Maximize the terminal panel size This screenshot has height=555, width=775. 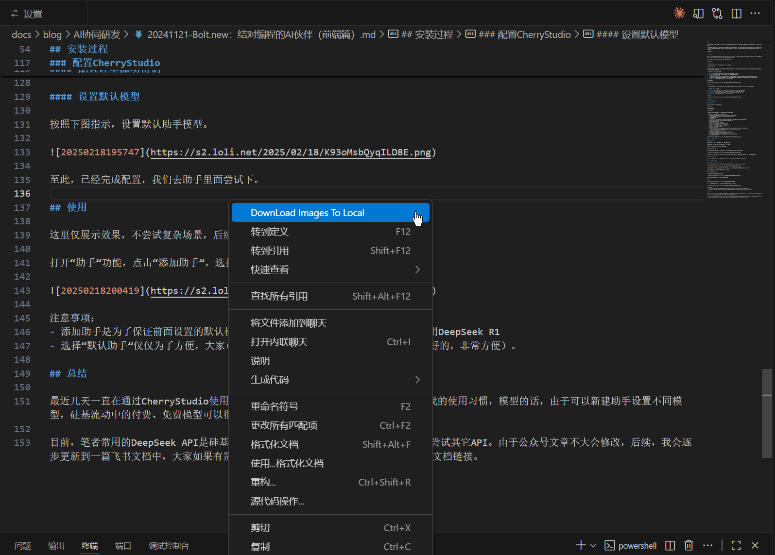(x=736, y=545)
